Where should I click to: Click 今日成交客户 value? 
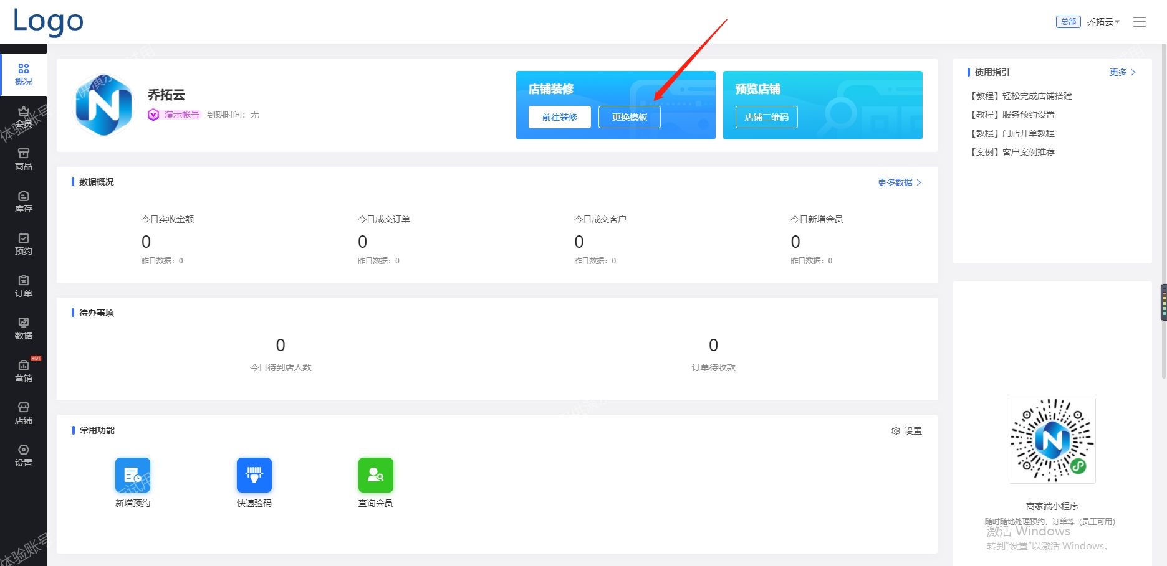click(579, 242)
